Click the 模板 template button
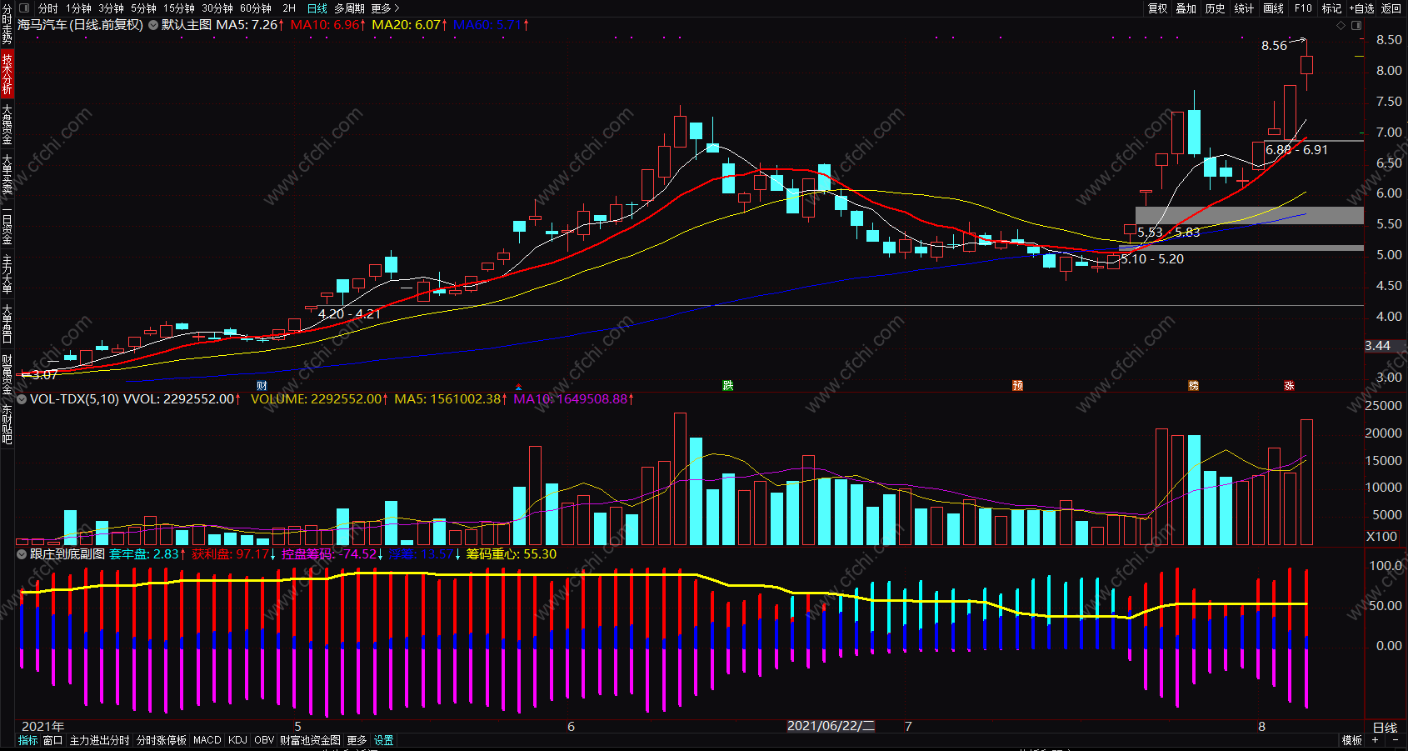The image size is (1408, 751). [1351, 740]
